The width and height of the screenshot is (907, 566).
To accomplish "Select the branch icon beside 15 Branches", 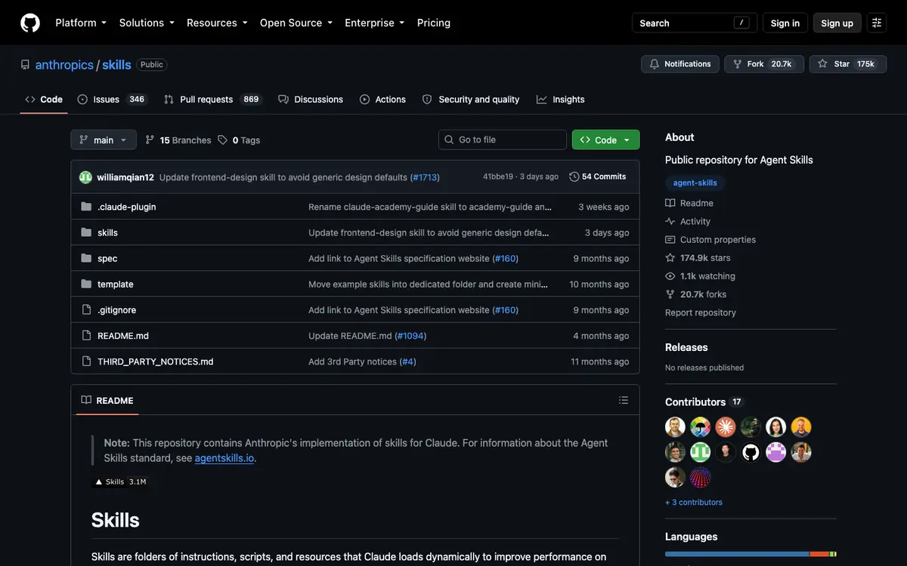I will 150,140.
